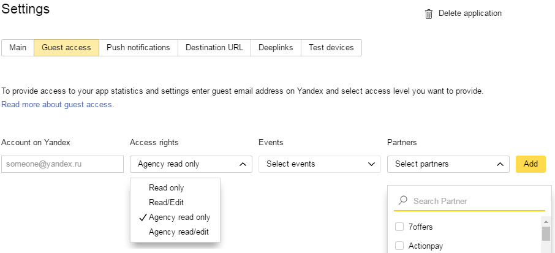555x253 pixels.
Task: Open the Deeplinks tab
Action: click(276, 48)
